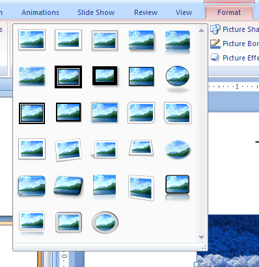The width and height of the screenshot is (259, 267).
Task: Choose the Thick Matte Black picture style
Action: (x=105, y=76)
